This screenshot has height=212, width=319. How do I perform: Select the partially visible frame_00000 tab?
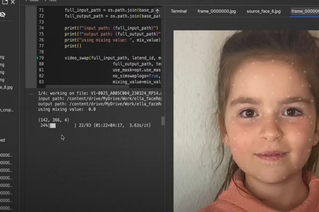tap(305, 11)
